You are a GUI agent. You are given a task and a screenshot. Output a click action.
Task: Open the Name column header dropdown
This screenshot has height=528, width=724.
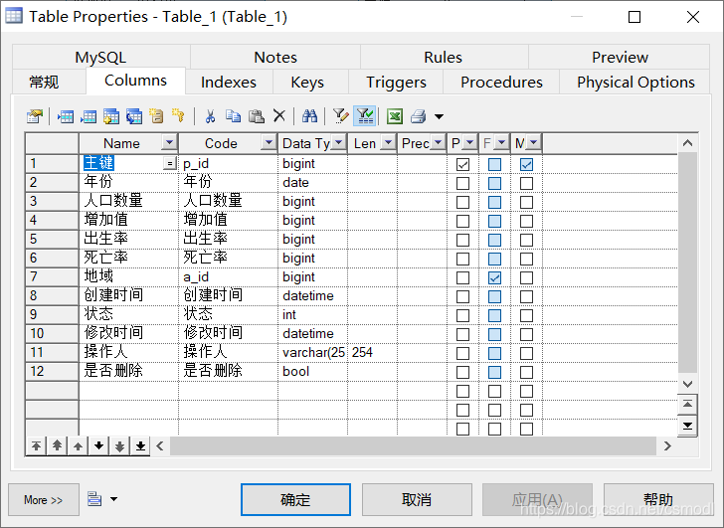pos(169,142)
